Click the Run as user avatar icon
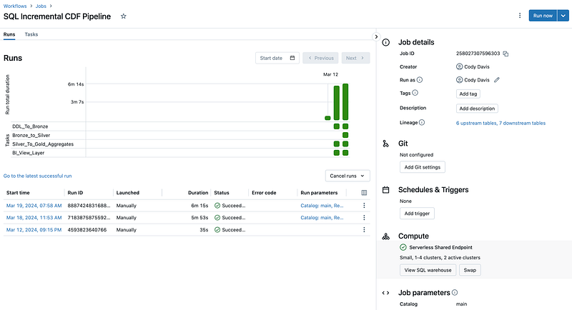Viewport: 572px width, 310px height. 459,80
